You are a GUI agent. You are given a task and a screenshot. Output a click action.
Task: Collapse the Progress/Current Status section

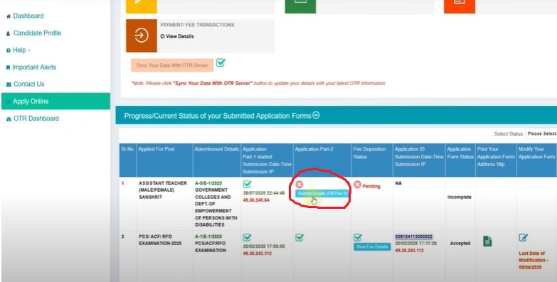point(316,115)
